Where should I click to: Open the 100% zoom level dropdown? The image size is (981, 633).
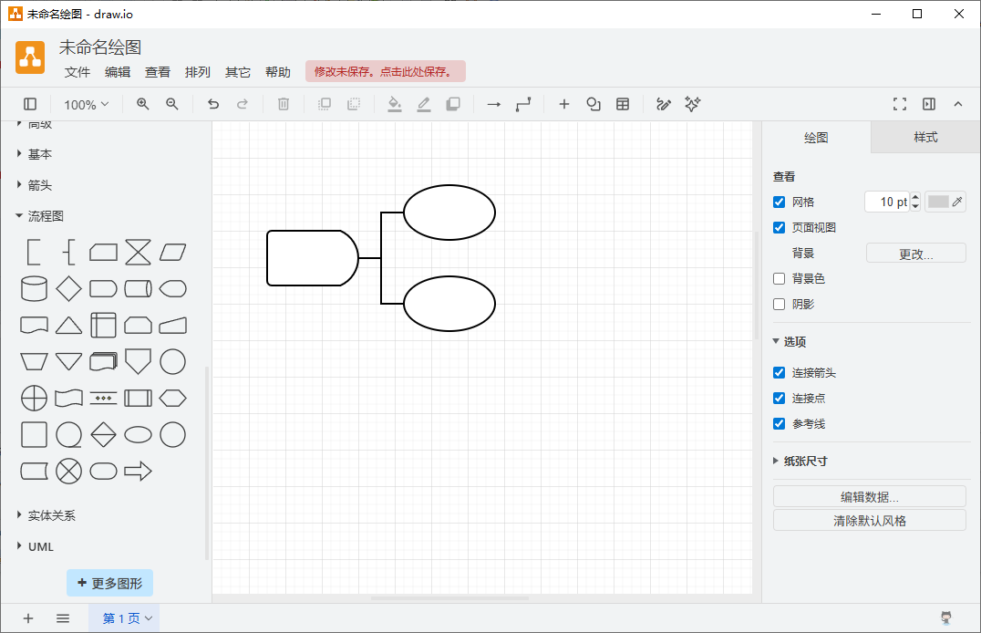click(87, 105)
